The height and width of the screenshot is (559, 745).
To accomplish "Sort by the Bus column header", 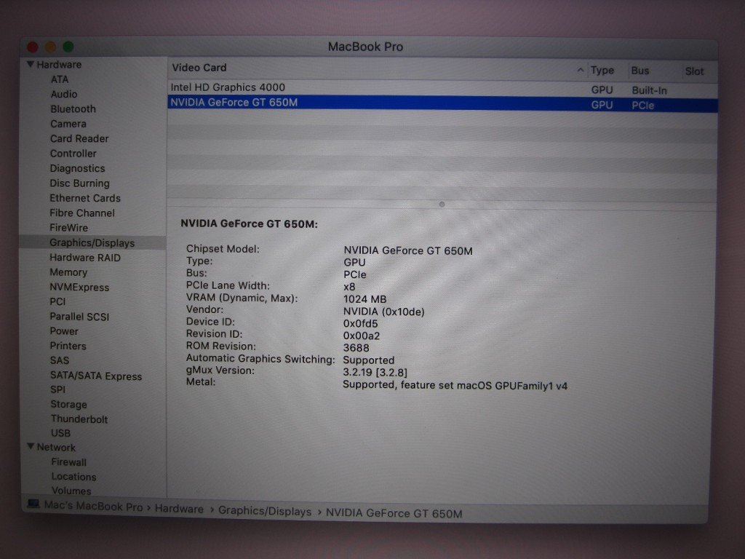I will [x=640, y=71].
